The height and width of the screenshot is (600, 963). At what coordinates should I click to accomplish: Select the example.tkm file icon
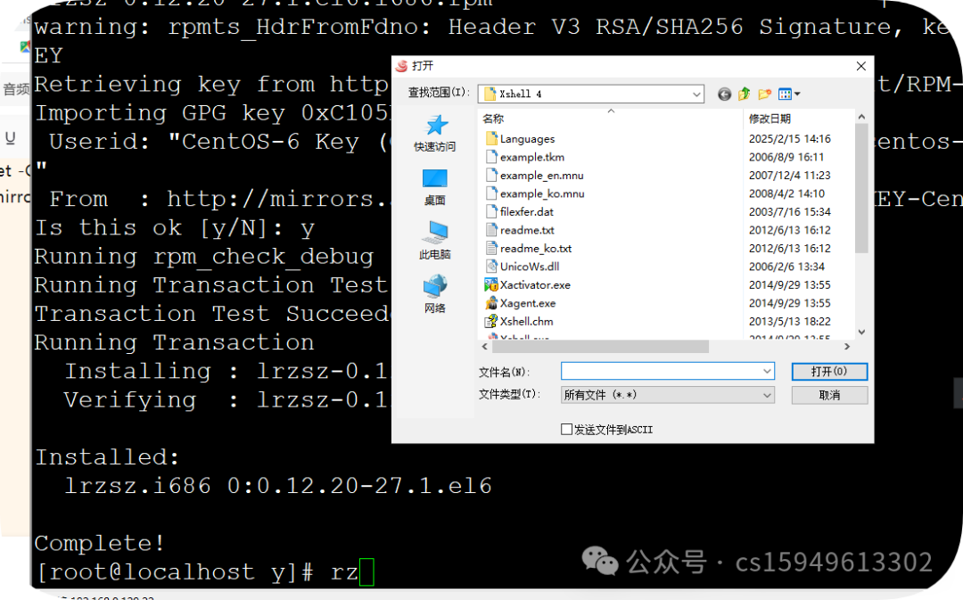point(491,157)
